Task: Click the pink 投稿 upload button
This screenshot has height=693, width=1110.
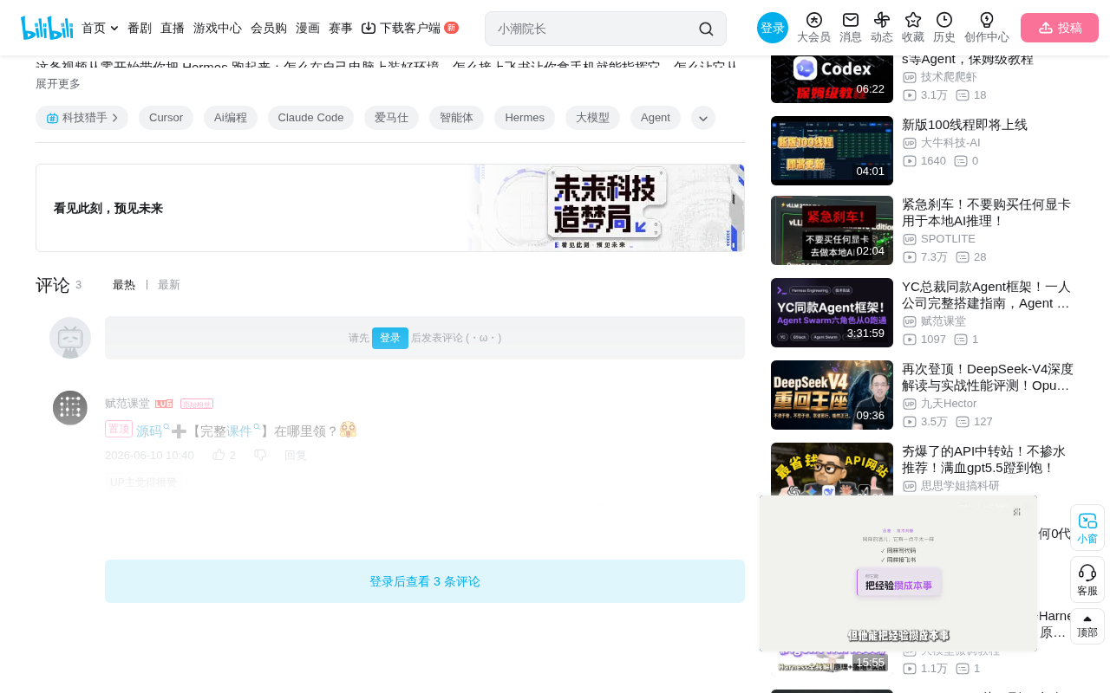Action: 1060,28
